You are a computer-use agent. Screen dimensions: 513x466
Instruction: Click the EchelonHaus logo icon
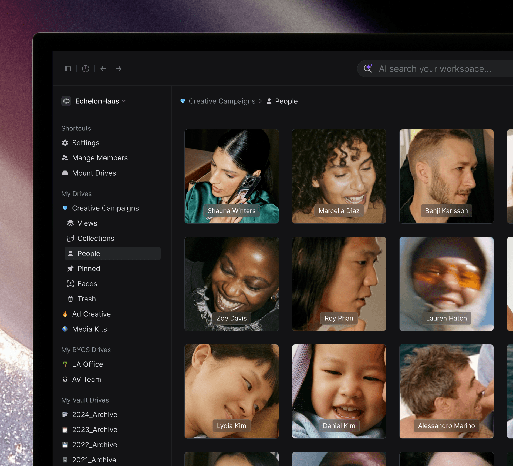[x=66, y=101]
